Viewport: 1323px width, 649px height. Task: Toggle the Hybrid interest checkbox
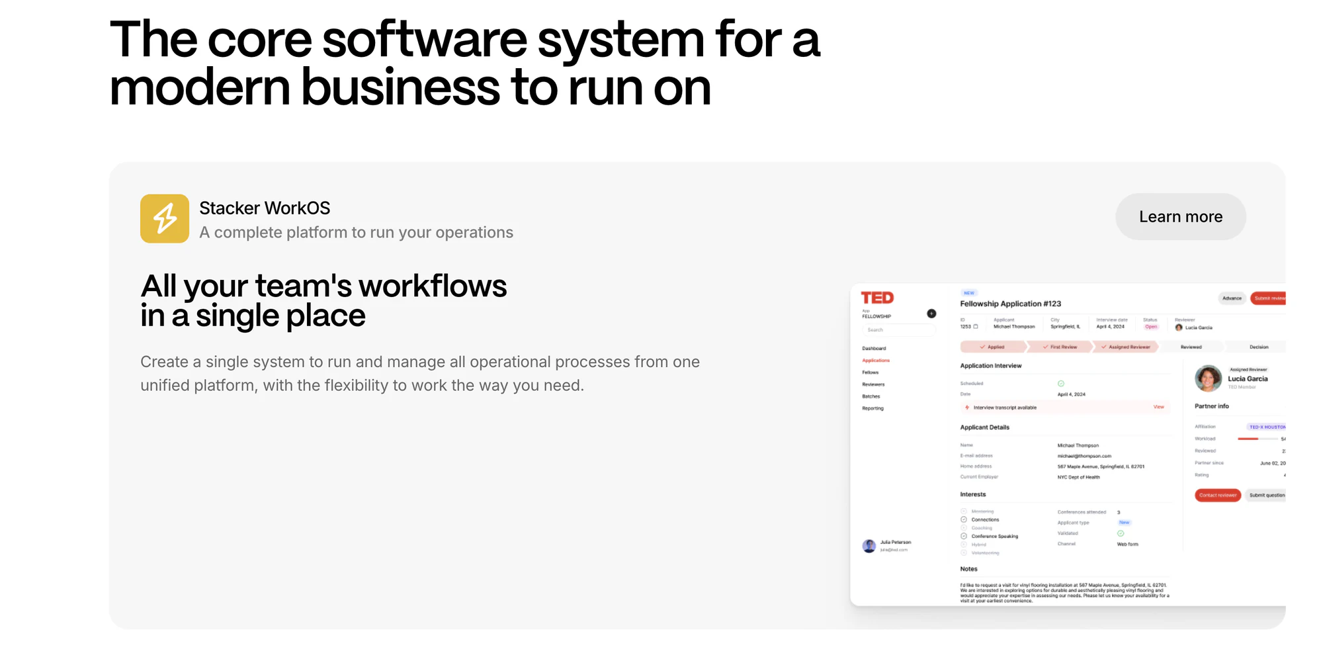tap(964, 544)
